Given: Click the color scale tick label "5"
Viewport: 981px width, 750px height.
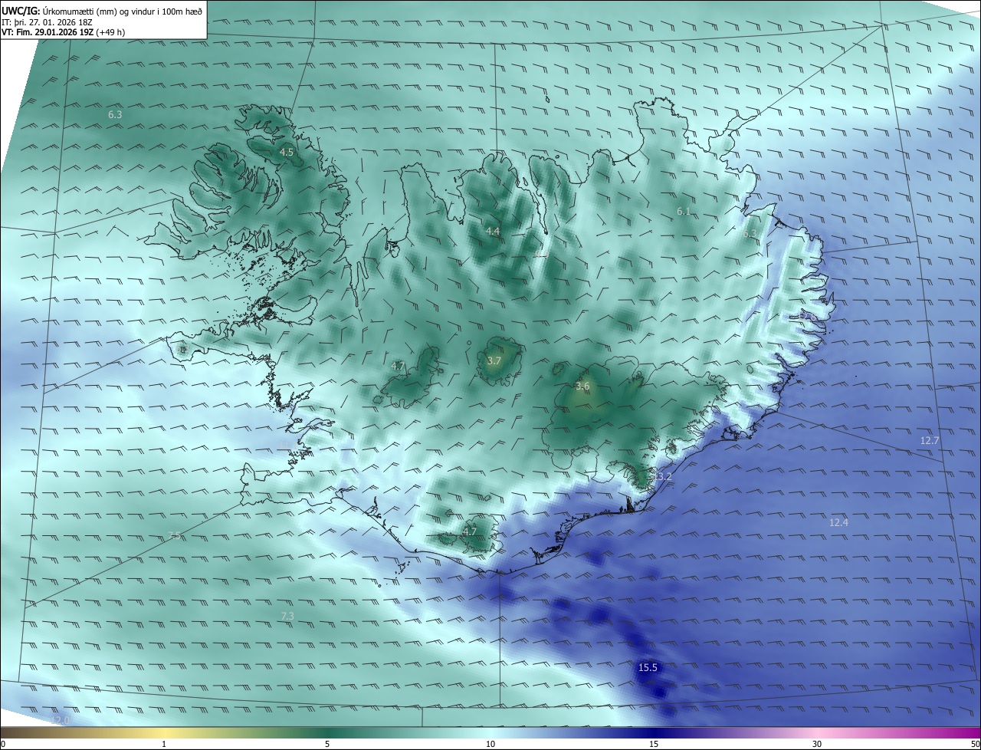Looking at the screenshot, I should (327, 744).
